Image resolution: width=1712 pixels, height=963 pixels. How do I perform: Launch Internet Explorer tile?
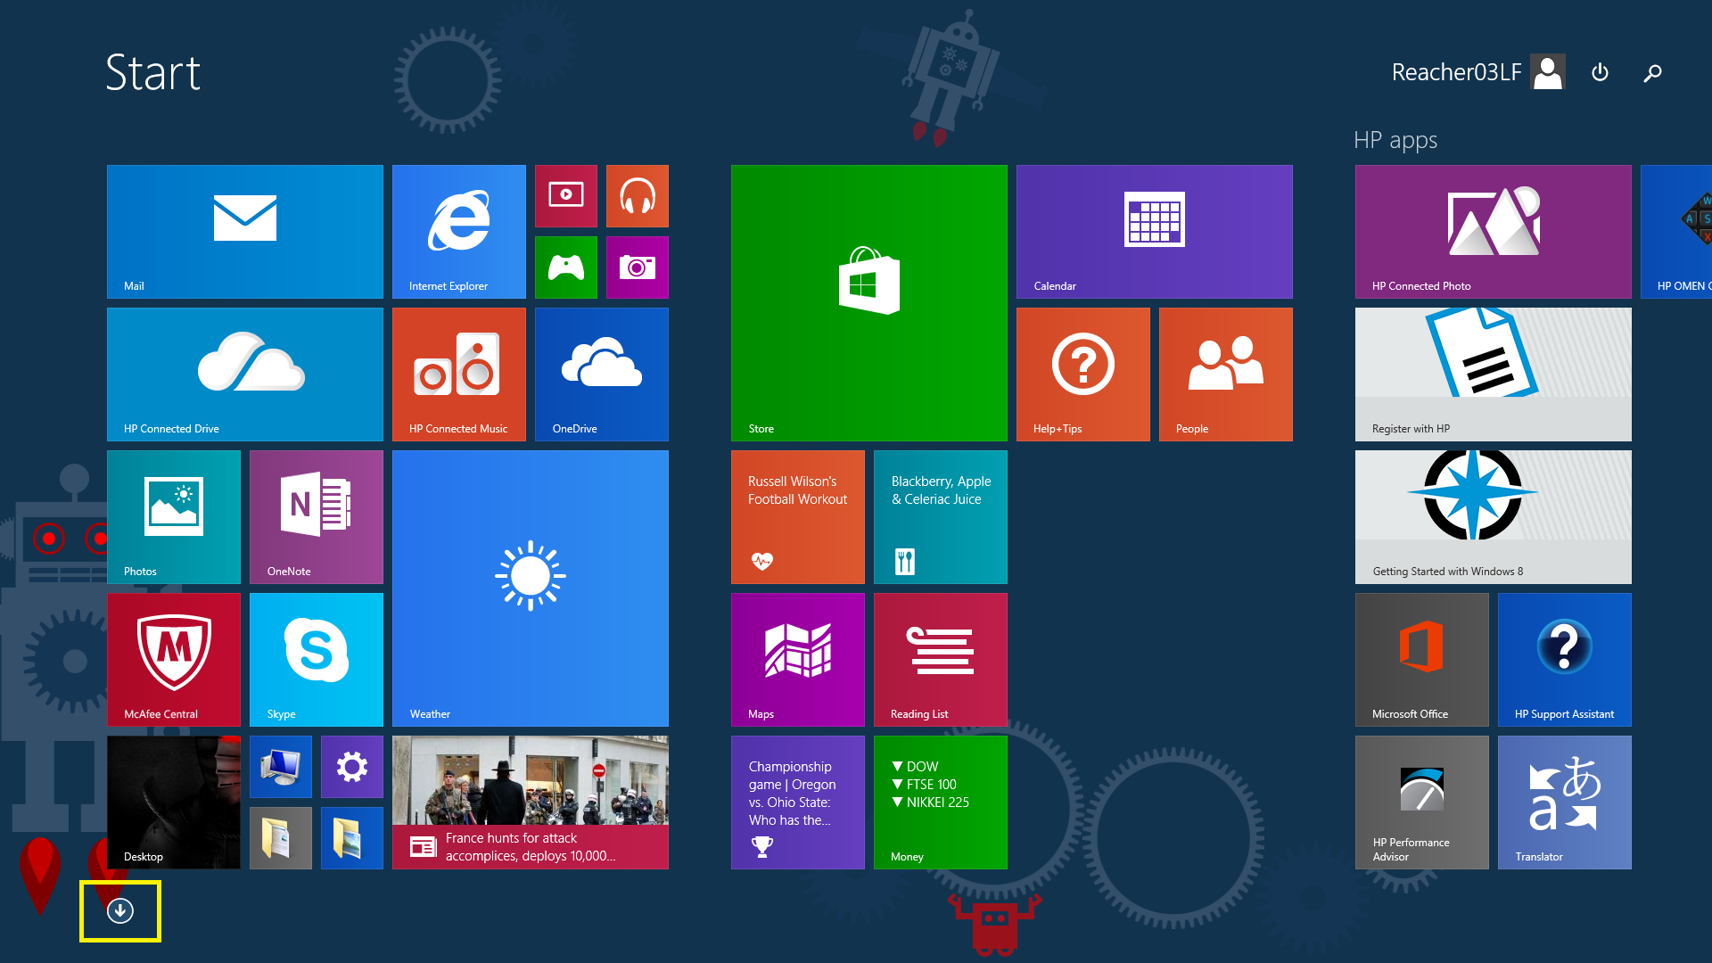click(459, 232)
